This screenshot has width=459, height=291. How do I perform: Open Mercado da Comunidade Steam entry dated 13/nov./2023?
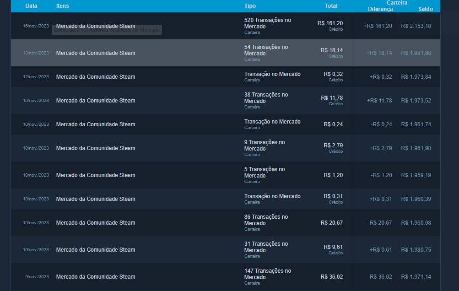click(x=96, y=53)
